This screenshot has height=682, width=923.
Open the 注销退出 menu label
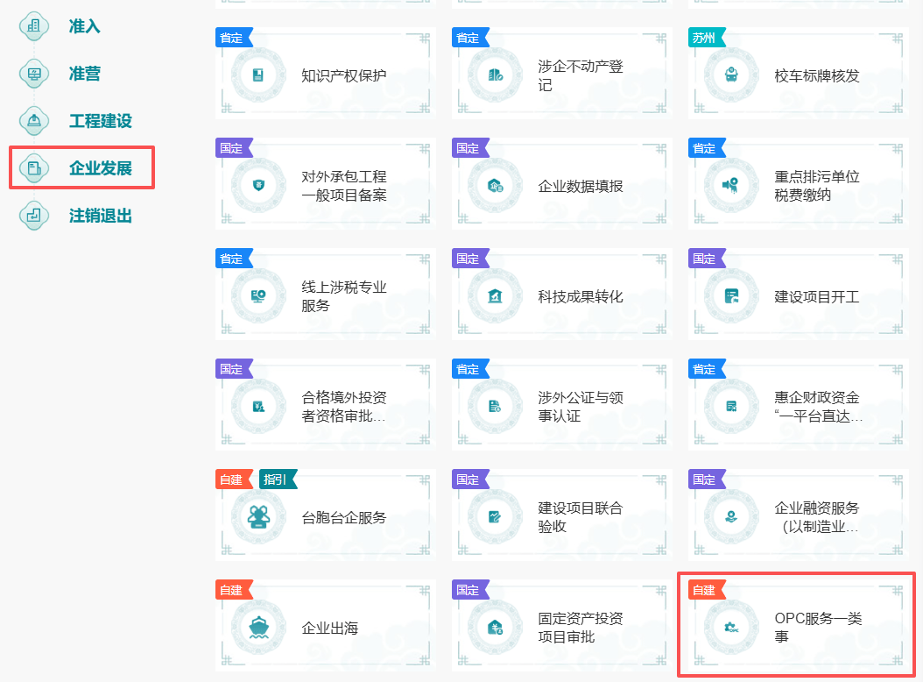coord(100,216)
